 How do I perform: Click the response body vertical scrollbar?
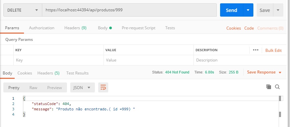(x=280, y=111)
